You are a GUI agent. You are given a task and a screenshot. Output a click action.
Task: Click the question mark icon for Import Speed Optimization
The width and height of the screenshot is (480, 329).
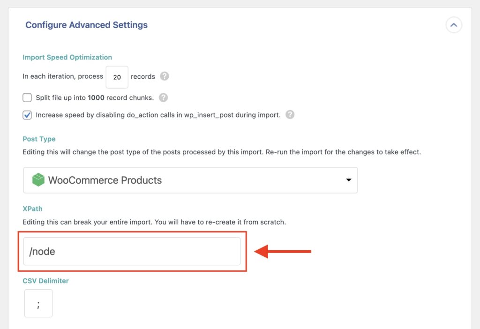(x=165, y=76)
